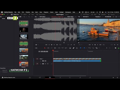Open the Media Pool panel
120x90 pixels.
[x=15, y=14]
